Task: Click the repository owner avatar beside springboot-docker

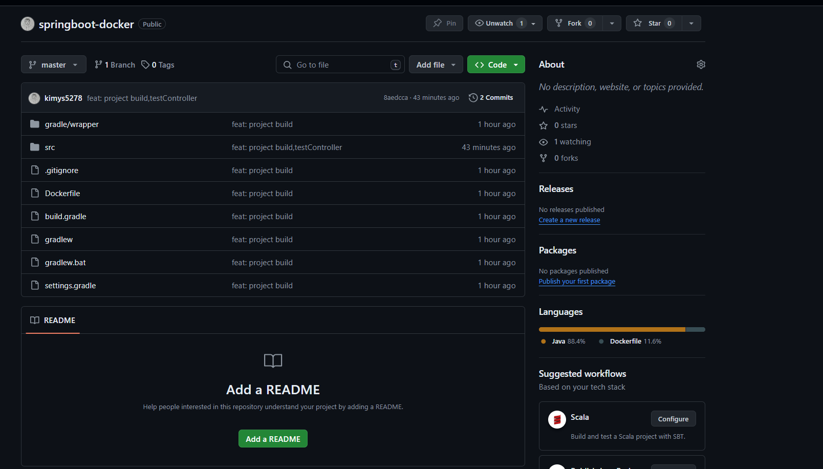Action: tap(28, 24)
